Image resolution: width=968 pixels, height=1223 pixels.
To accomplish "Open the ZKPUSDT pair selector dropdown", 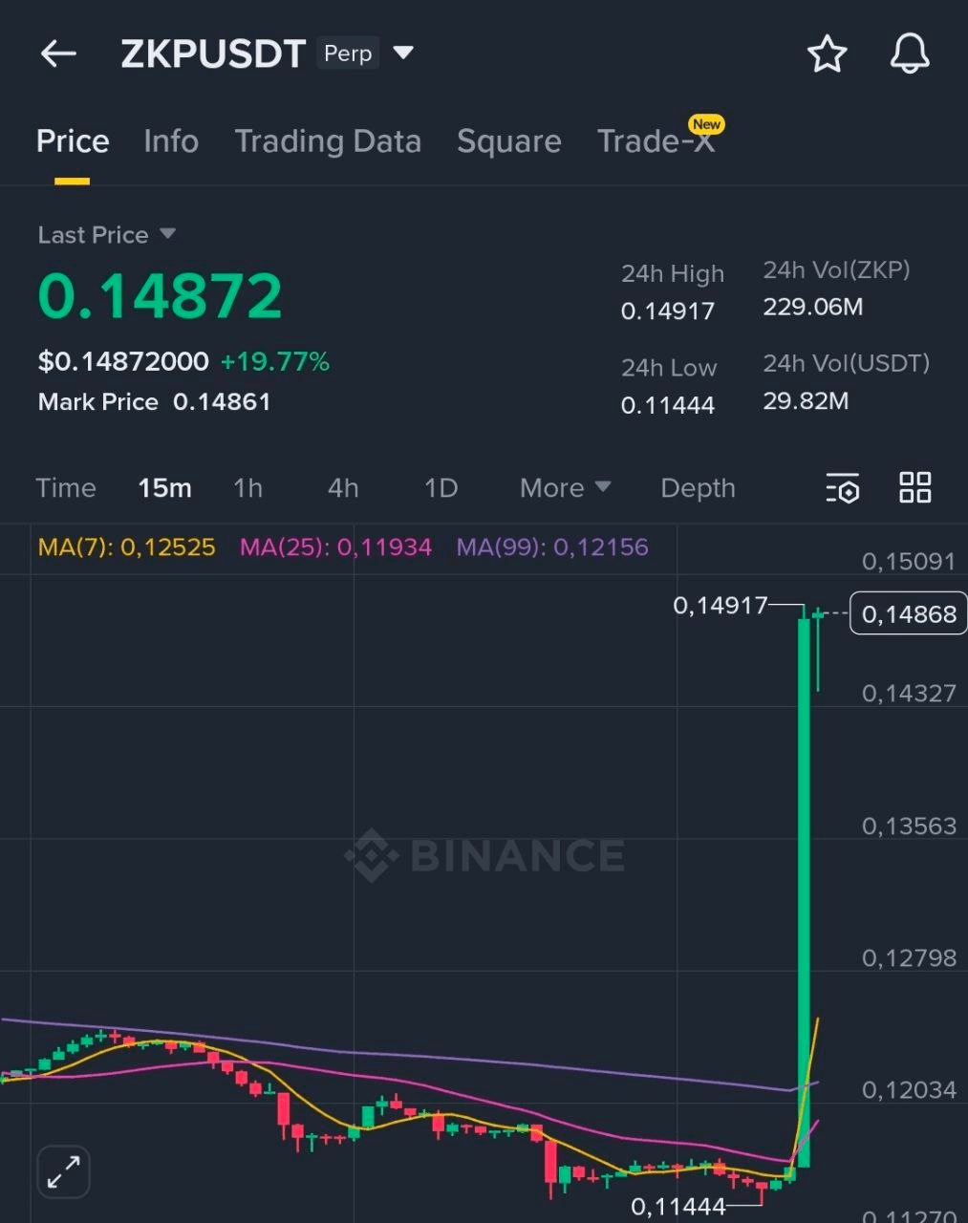I will pyautogui.click(x=404, y=53).
